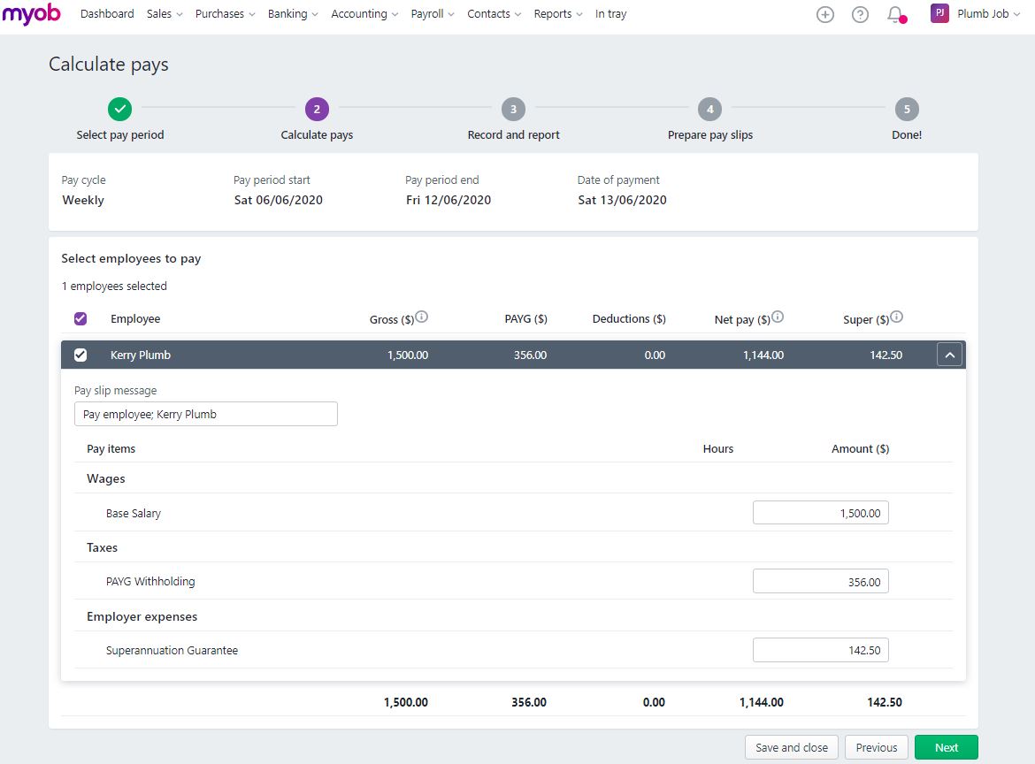Open the In tray page

[610, 13]
